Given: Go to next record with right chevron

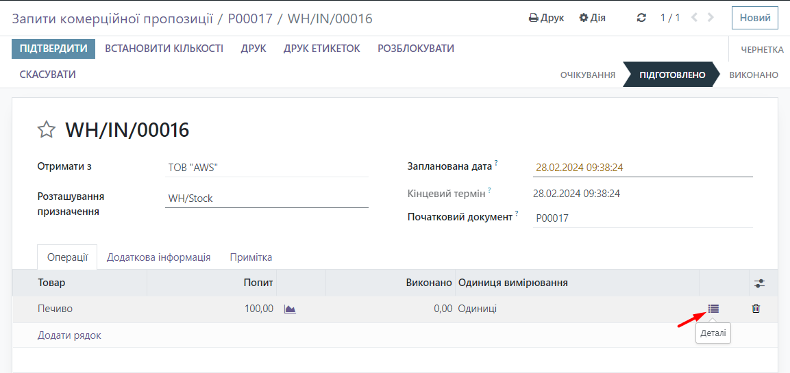Looking at the screenshot, I should [711, 18].
